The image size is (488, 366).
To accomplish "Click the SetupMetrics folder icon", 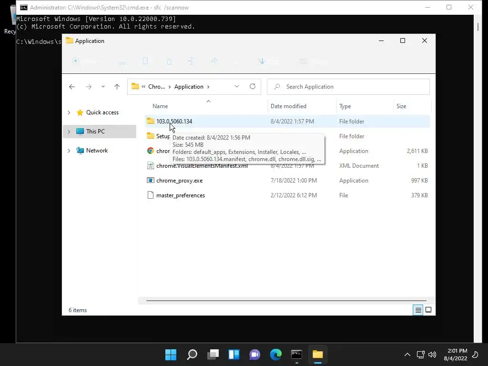I will (x=151, y=136).
